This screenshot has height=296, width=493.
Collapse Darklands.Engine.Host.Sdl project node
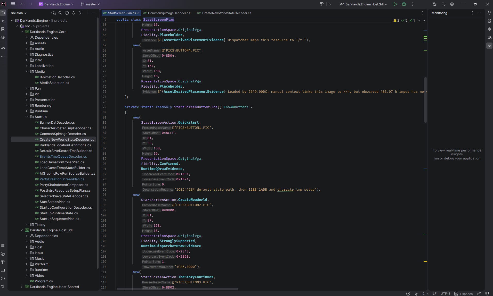coord(22,230)
